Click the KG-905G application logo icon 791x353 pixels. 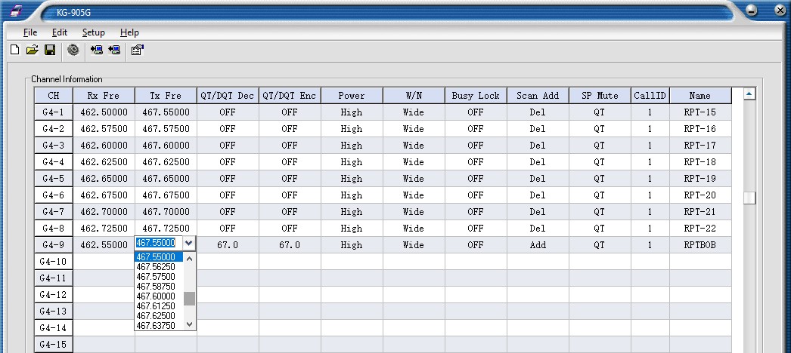[17, 11]
